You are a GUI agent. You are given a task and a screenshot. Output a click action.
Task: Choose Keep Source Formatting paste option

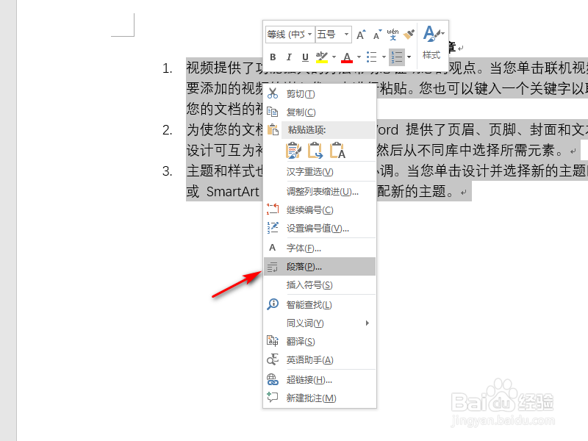(x=293, y=149)
